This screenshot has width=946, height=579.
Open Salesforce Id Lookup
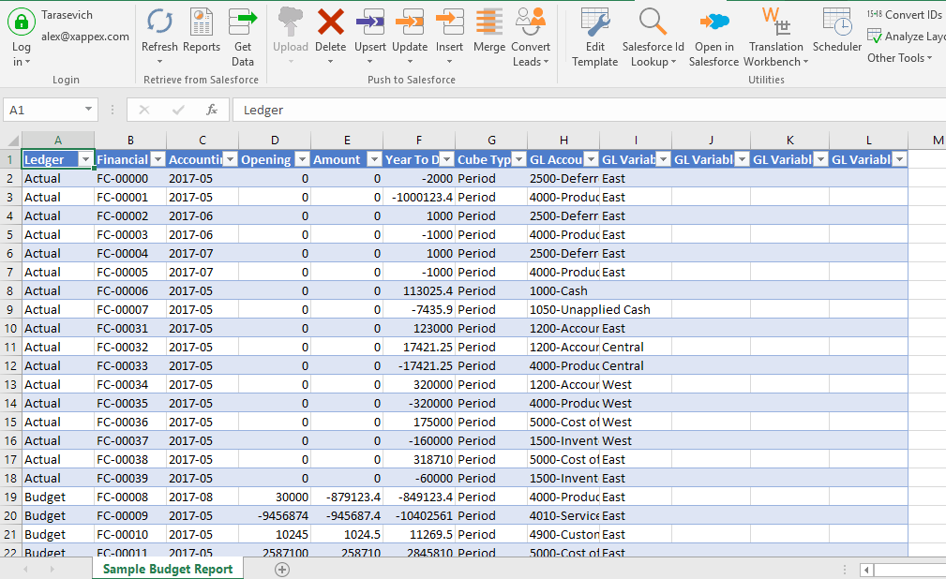tap(653, 37)
